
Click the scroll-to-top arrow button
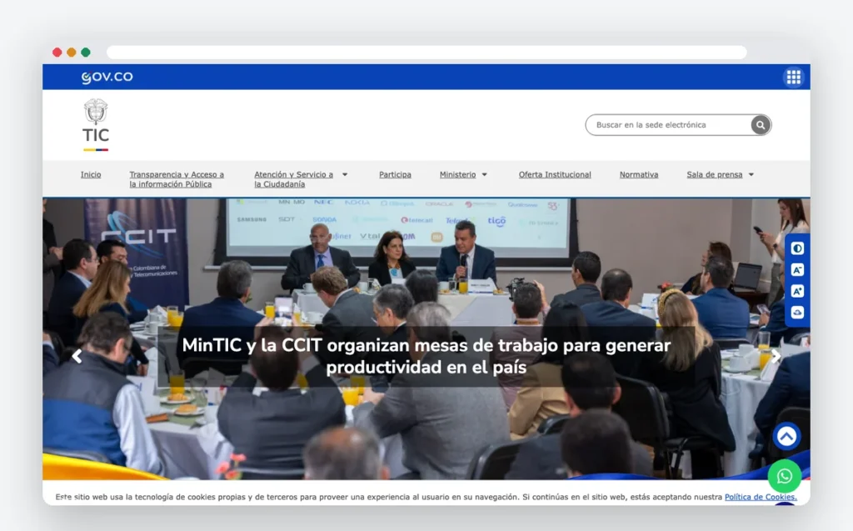click(x=786, y=436)
